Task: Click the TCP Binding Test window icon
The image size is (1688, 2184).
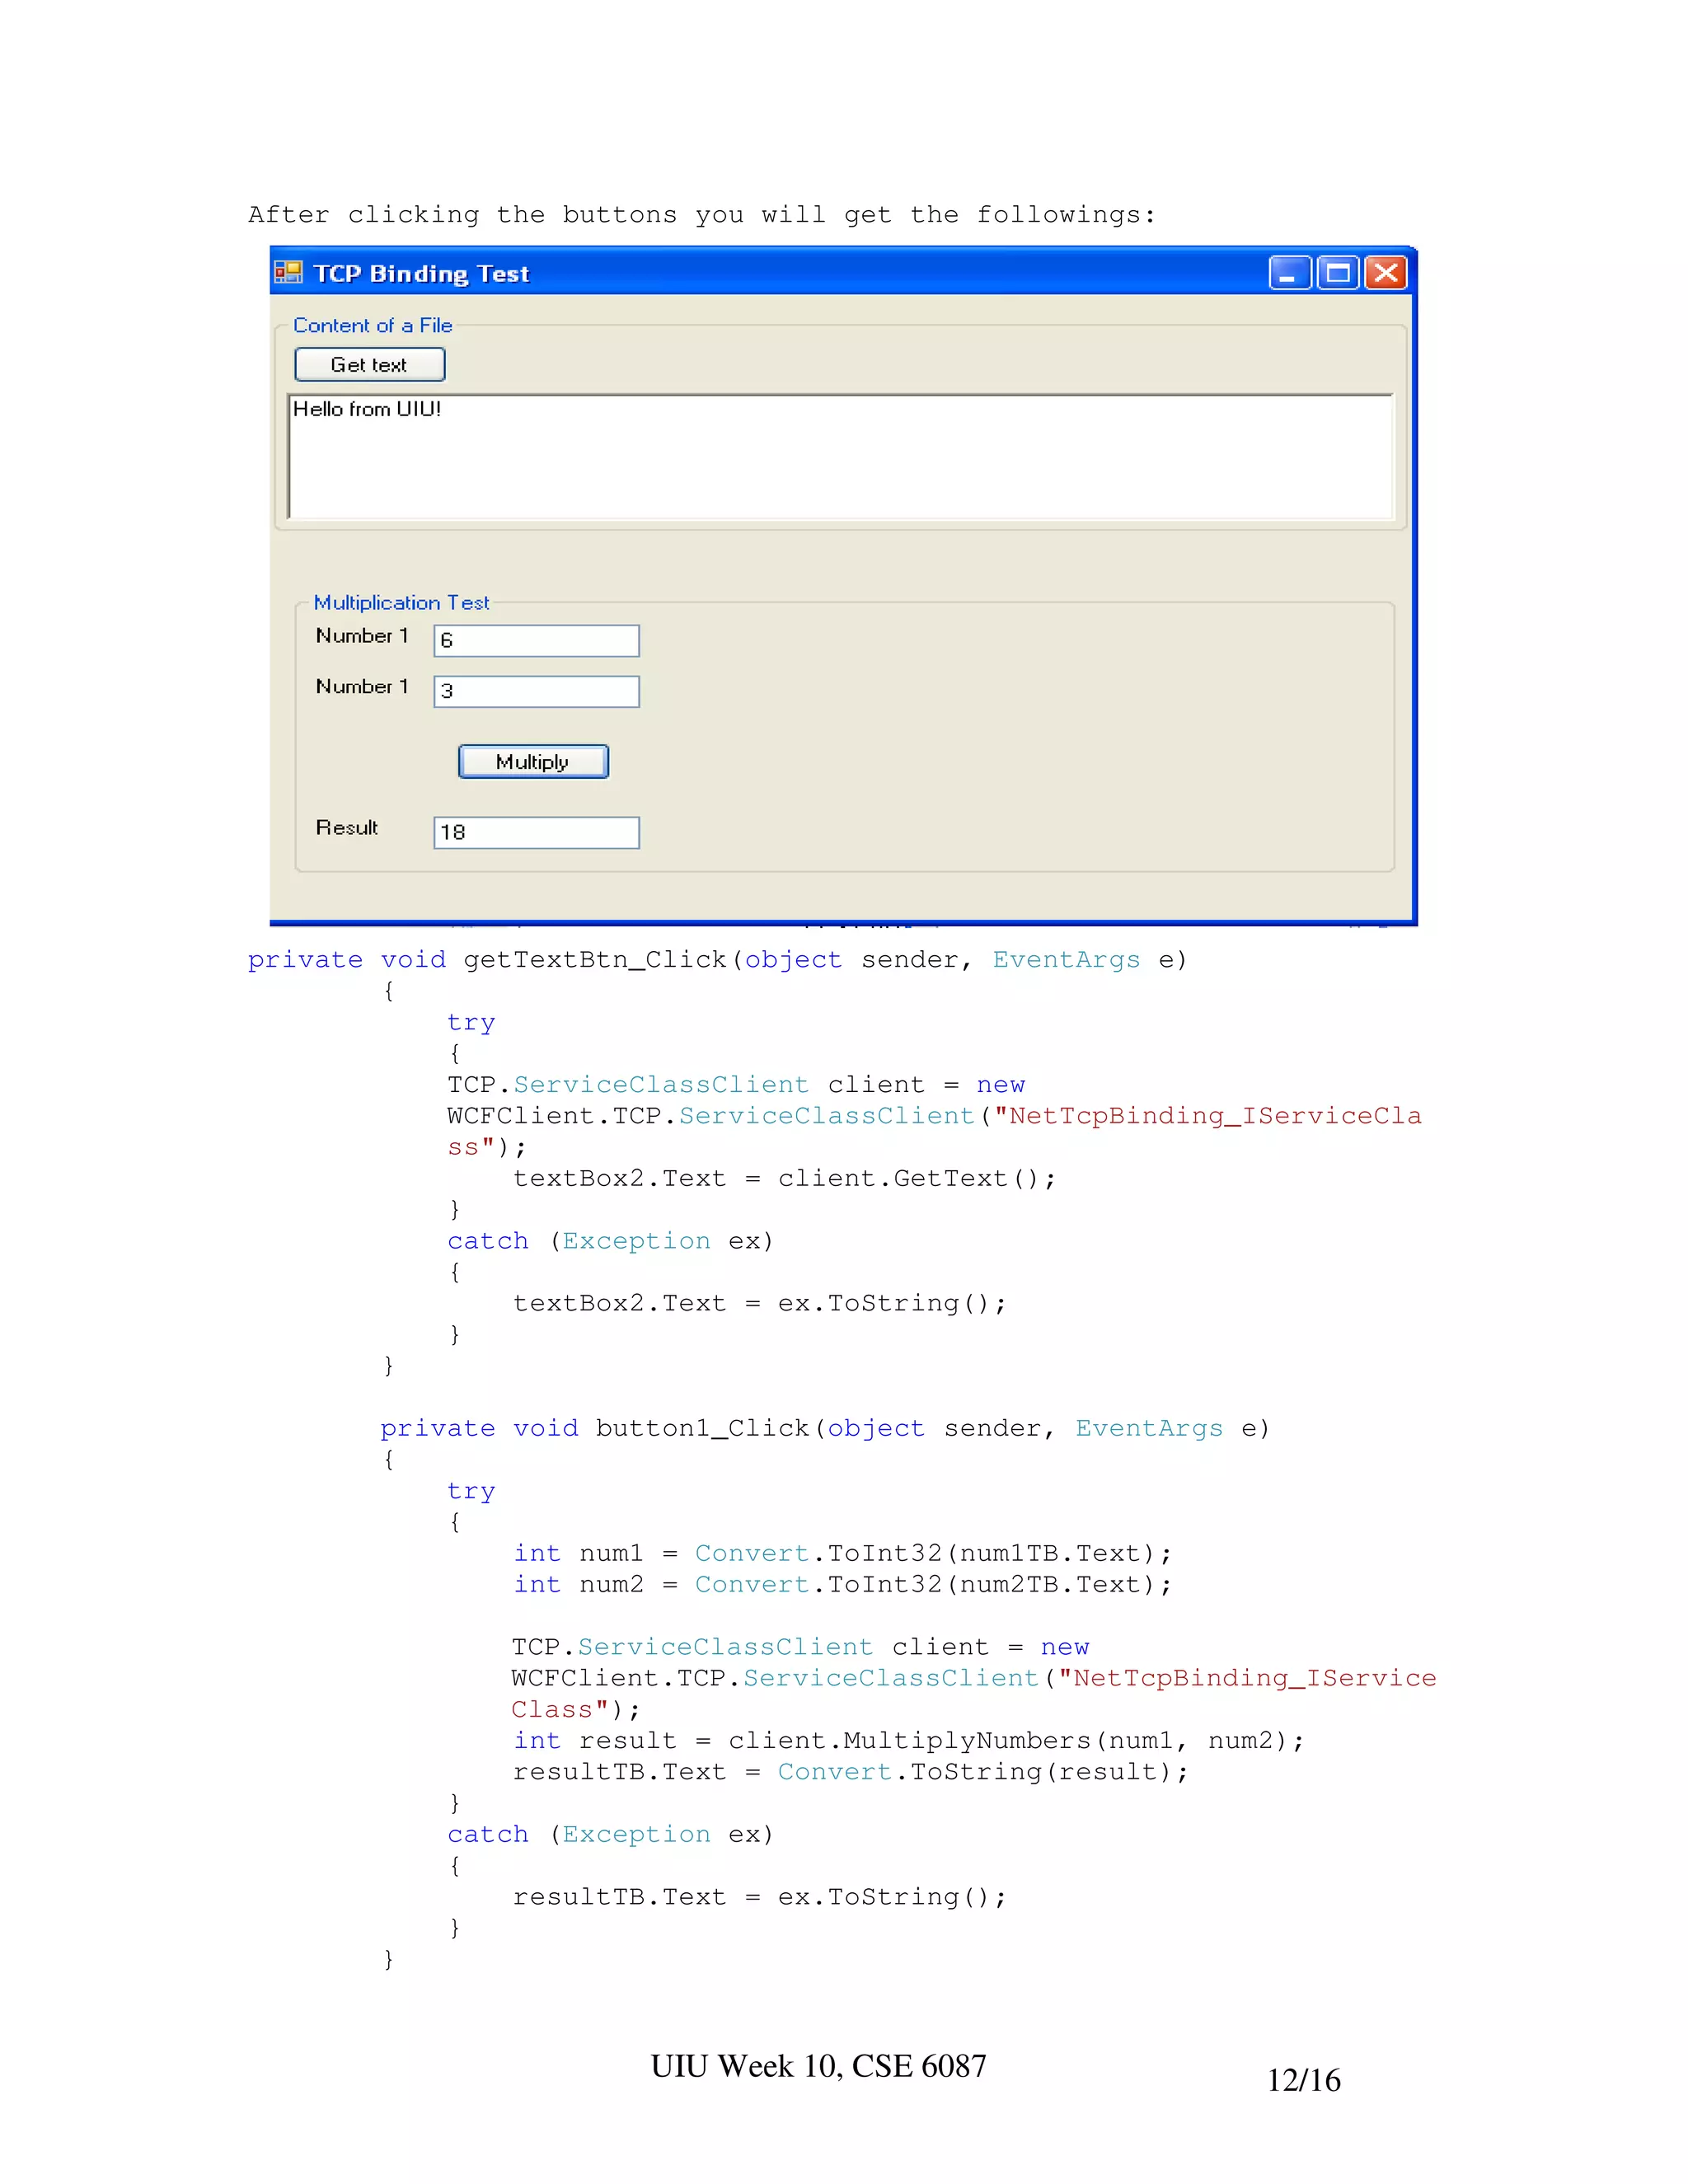Action: [288, 272]
